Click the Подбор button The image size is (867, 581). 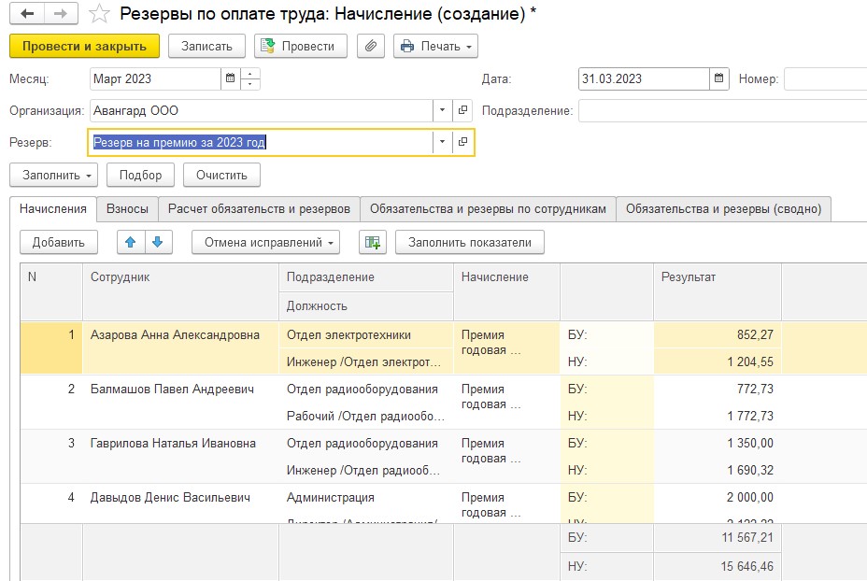pyautogui.click(x=140, y=176)
